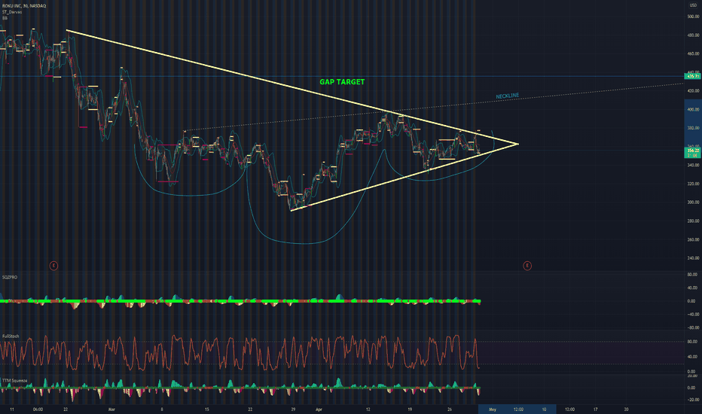Viewport: 702px width, 414px height.
Task: Click the NECKLINE text annotation
Action: coord(508,96)
